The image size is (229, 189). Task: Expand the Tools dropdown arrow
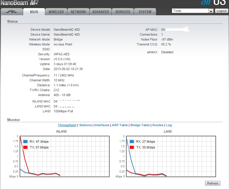coord(211,11)
